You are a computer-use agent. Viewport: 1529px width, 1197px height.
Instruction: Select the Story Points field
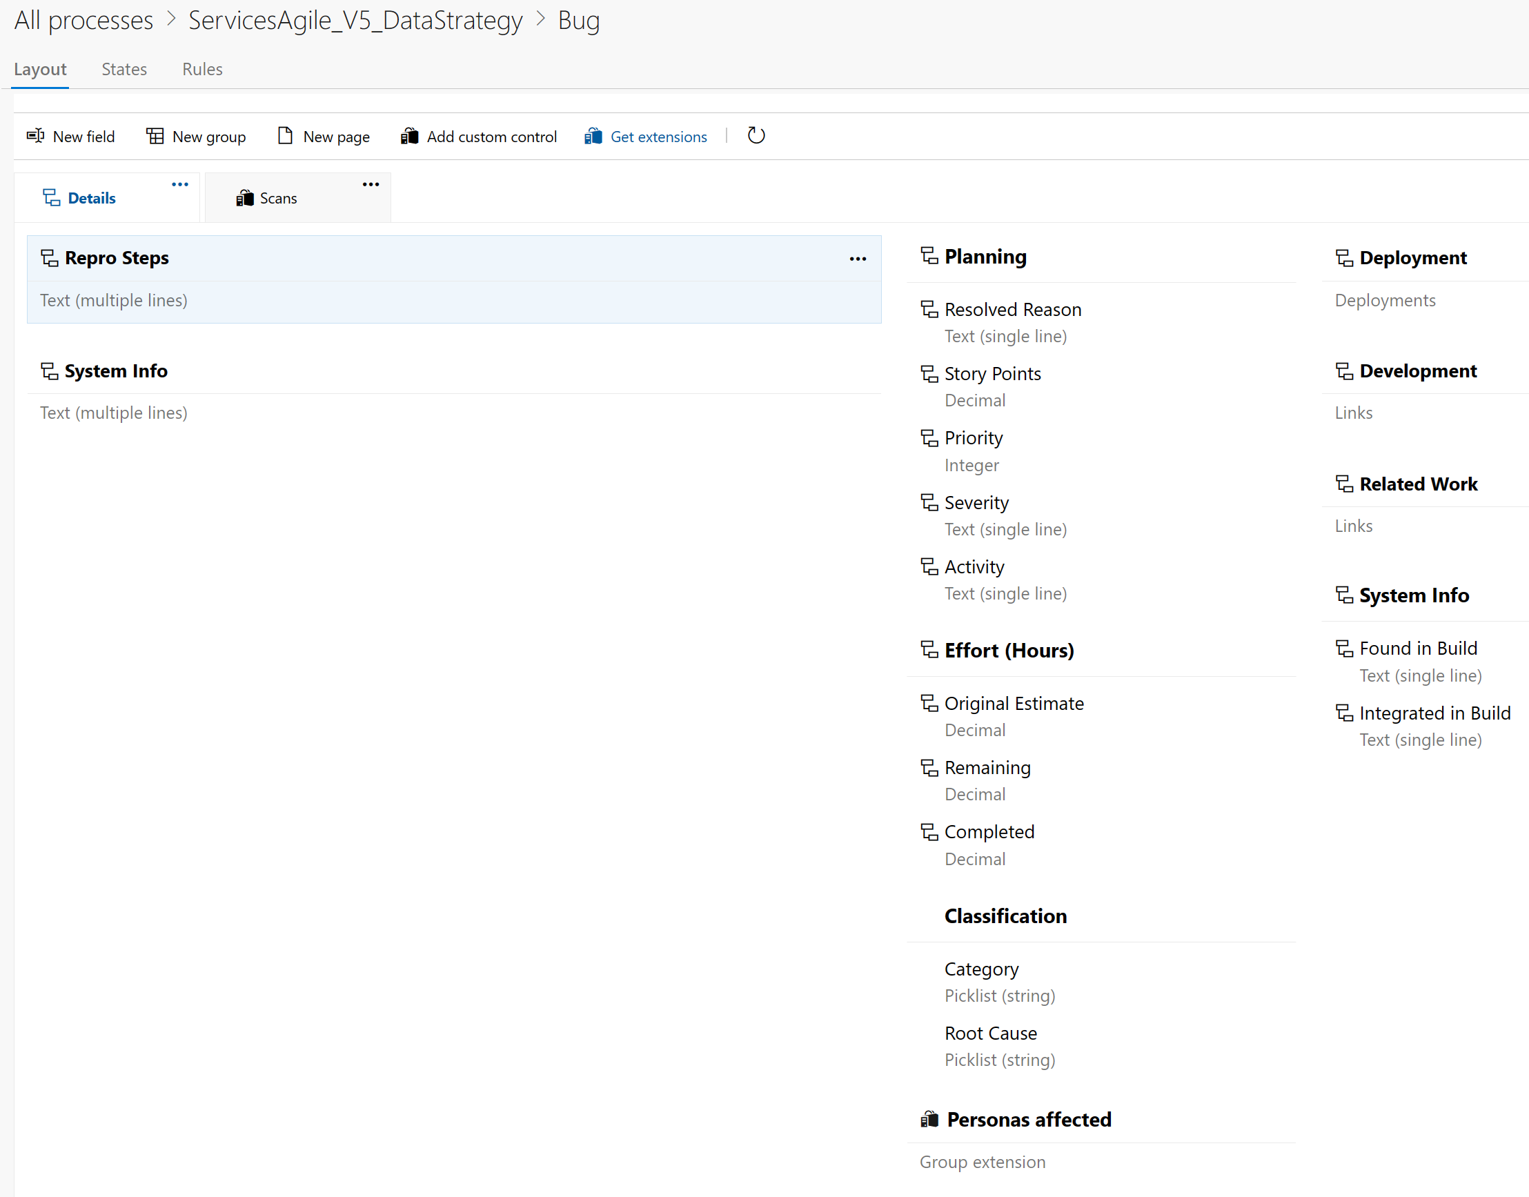992,373
